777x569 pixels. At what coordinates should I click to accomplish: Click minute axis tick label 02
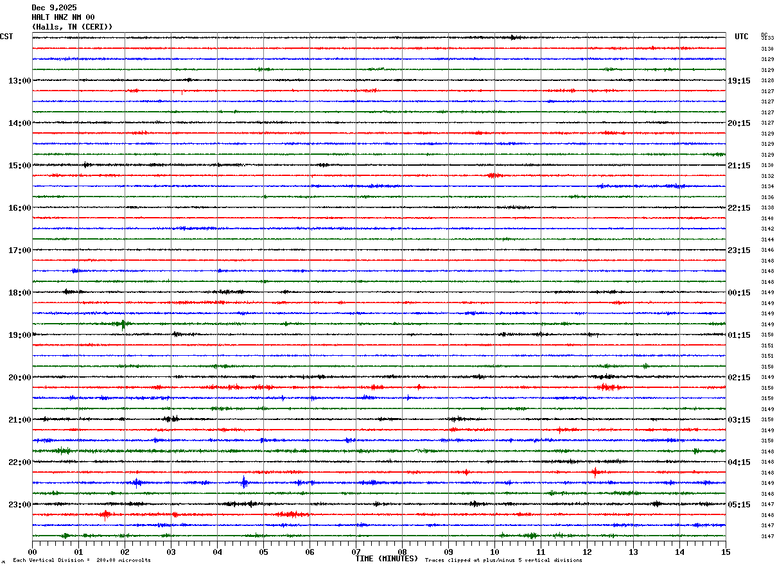[x=125, y=552]
